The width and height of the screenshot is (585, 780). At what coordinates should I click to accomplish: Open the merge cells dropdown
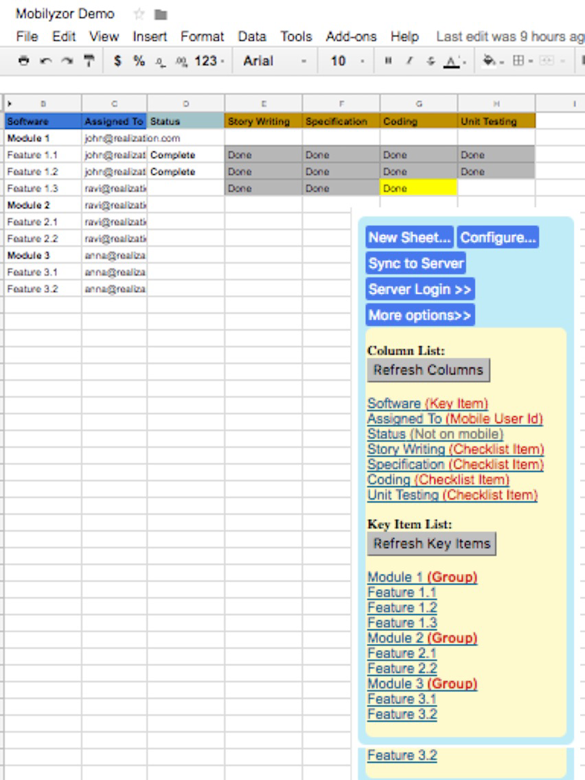[551, 60]
